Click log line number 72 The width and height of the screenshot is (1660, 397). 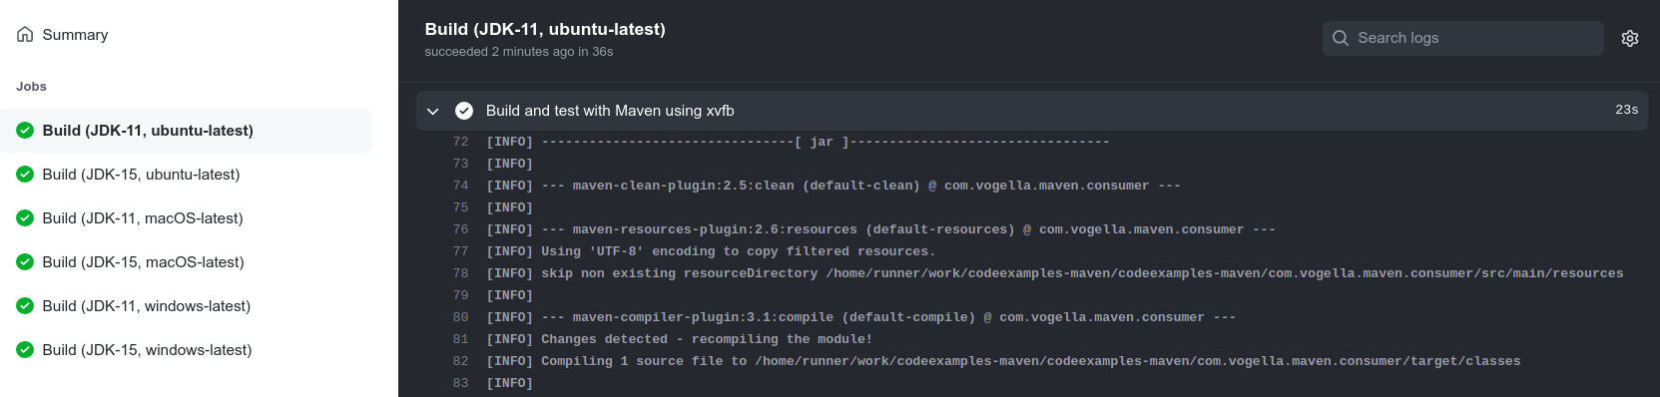tap(460, 142)
